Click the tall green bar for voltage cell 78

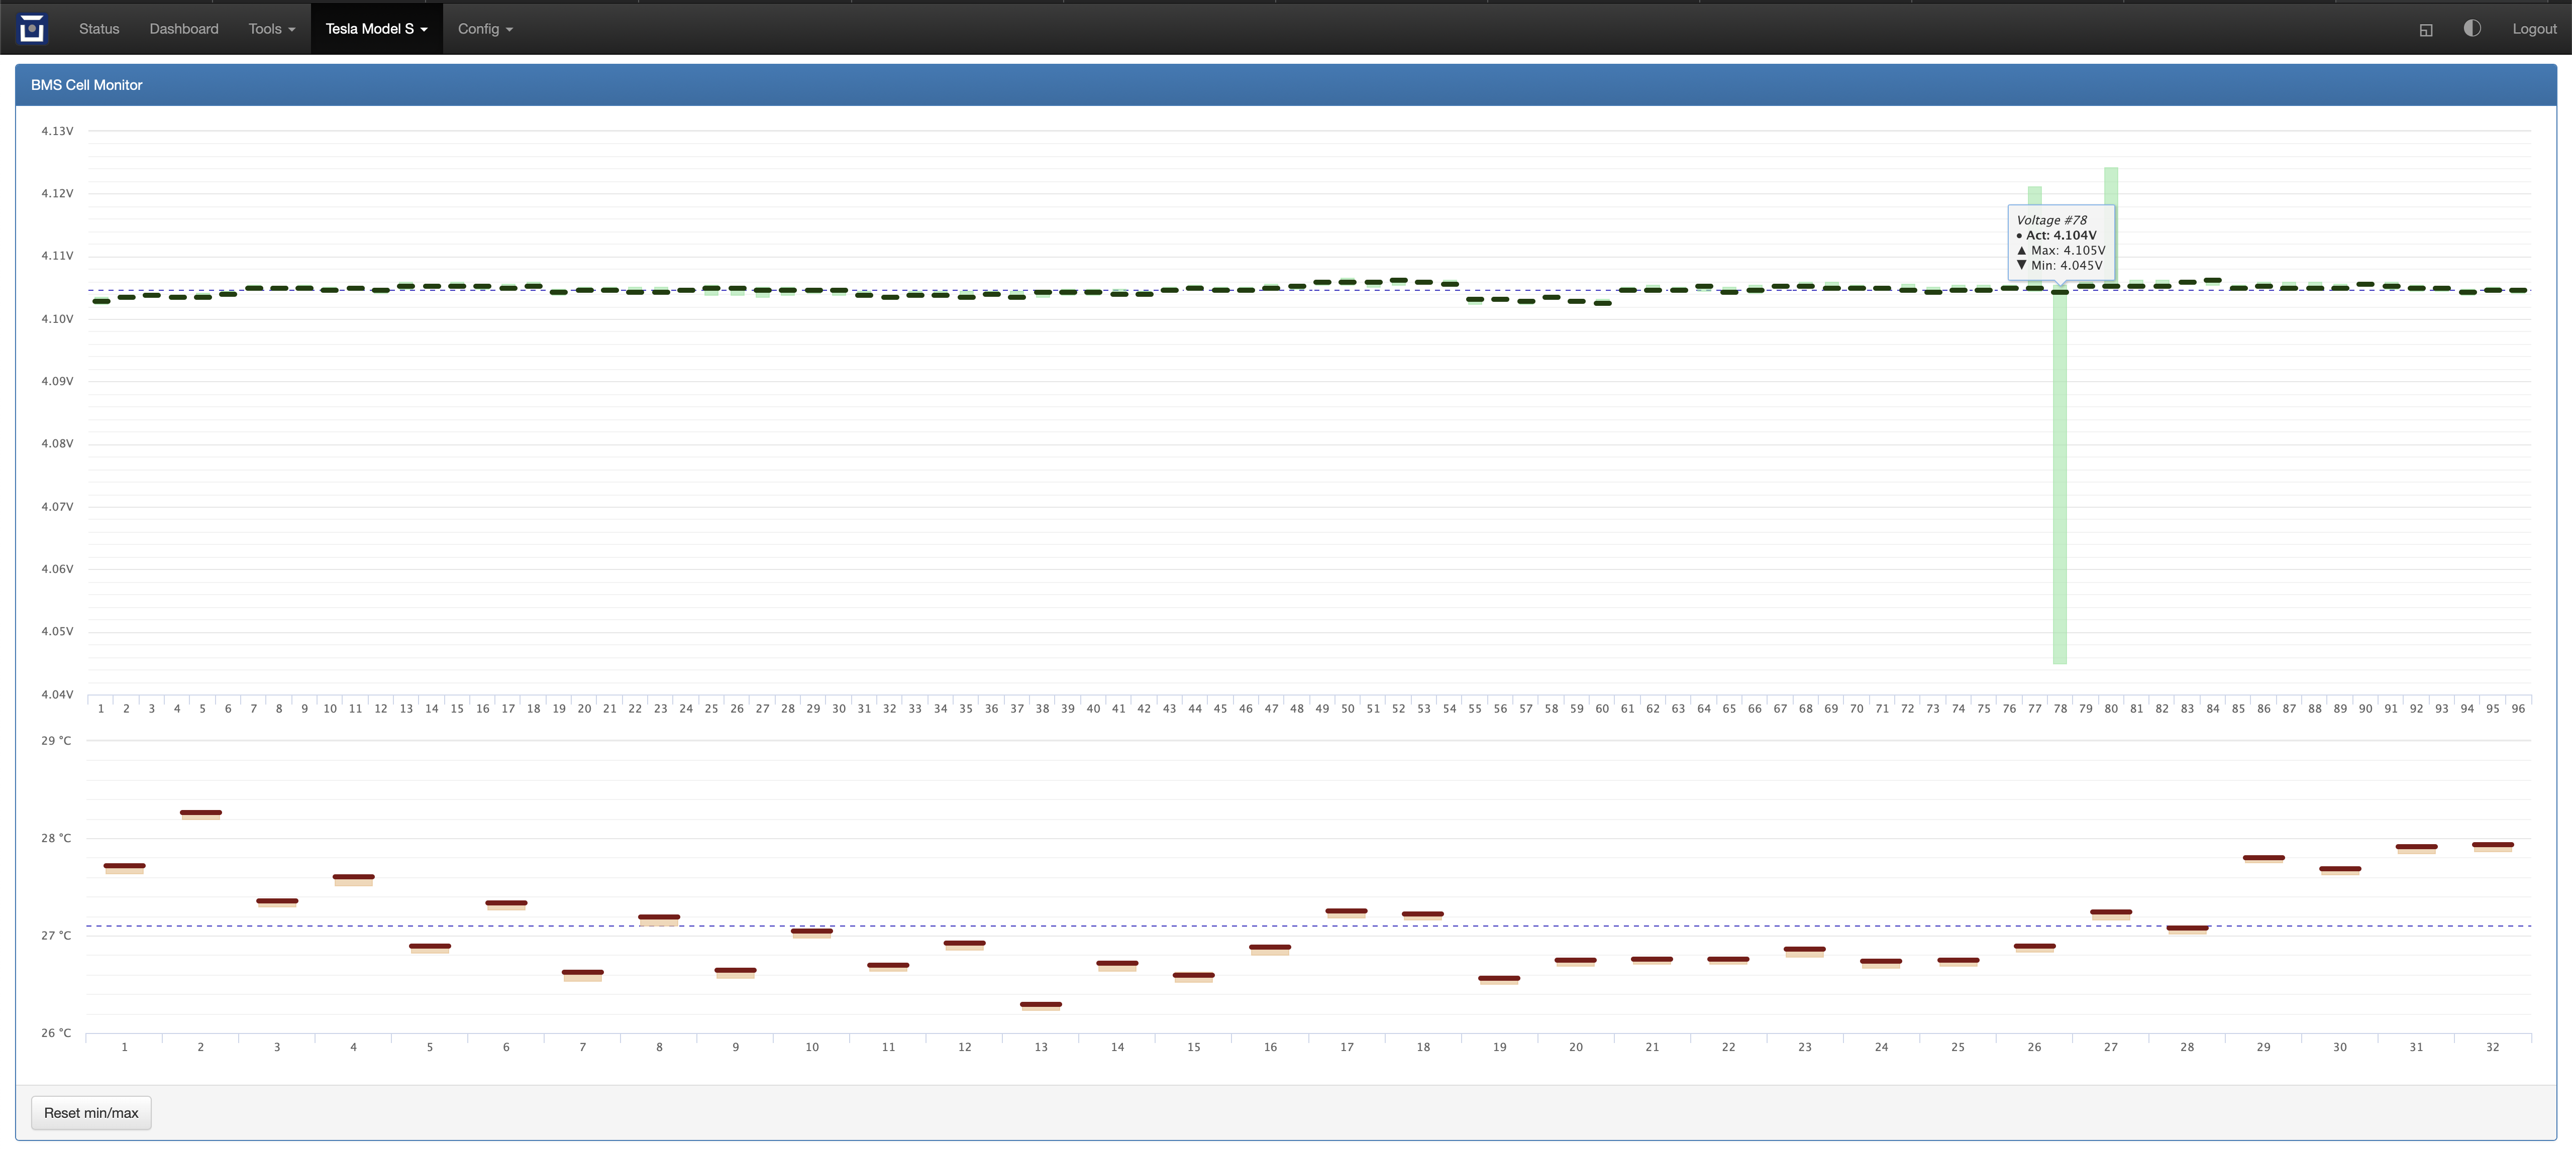point(2059,479)
